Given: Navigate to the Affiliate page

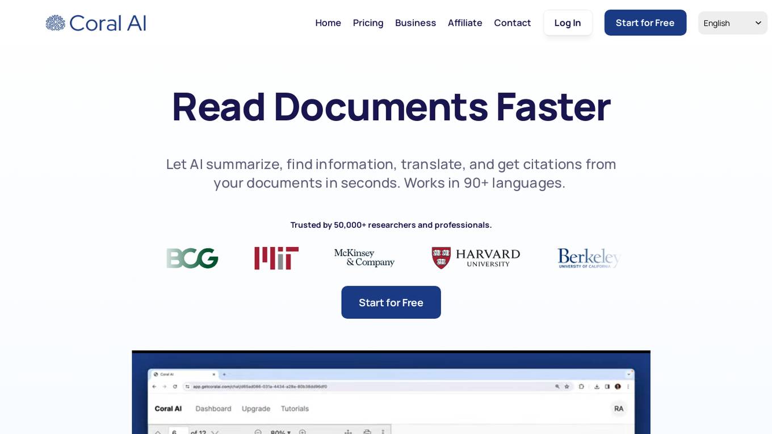Looking at the screenshot, I should point(465,23).
